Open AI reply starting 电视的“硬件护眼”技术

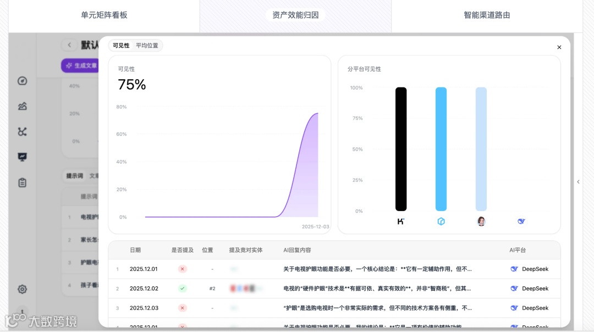click(x=377, y=289)
